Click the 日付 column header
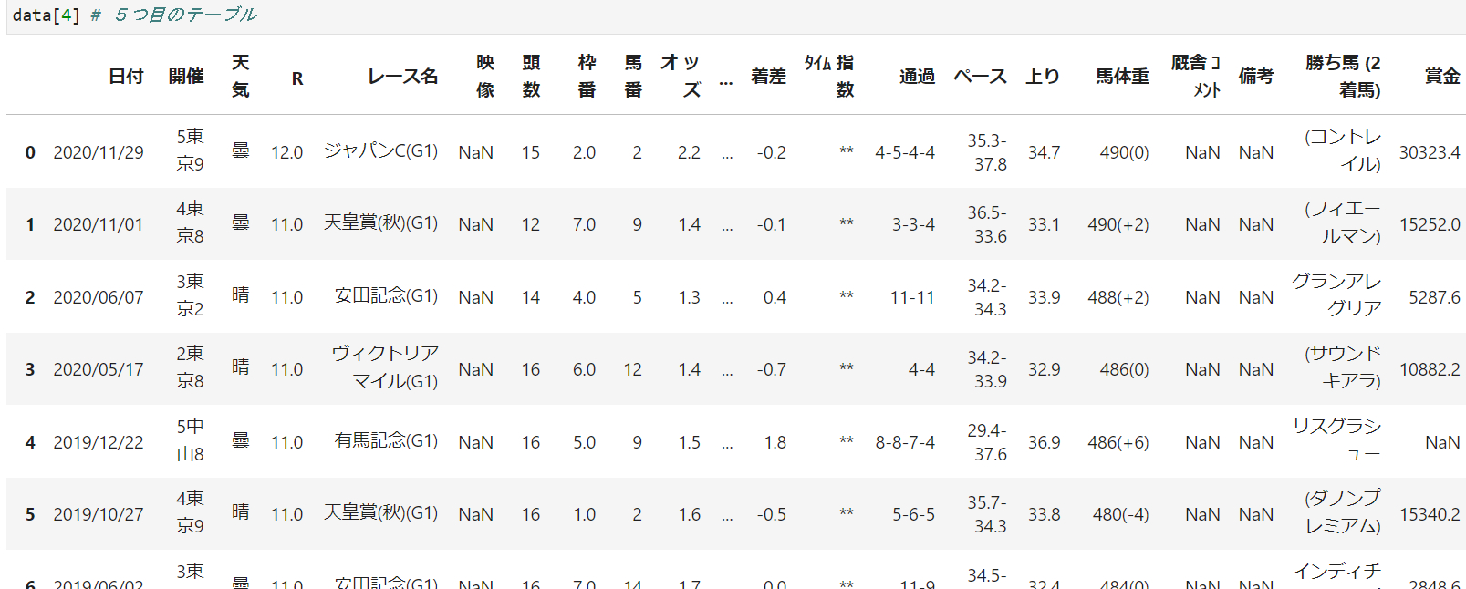 [126, 77]
